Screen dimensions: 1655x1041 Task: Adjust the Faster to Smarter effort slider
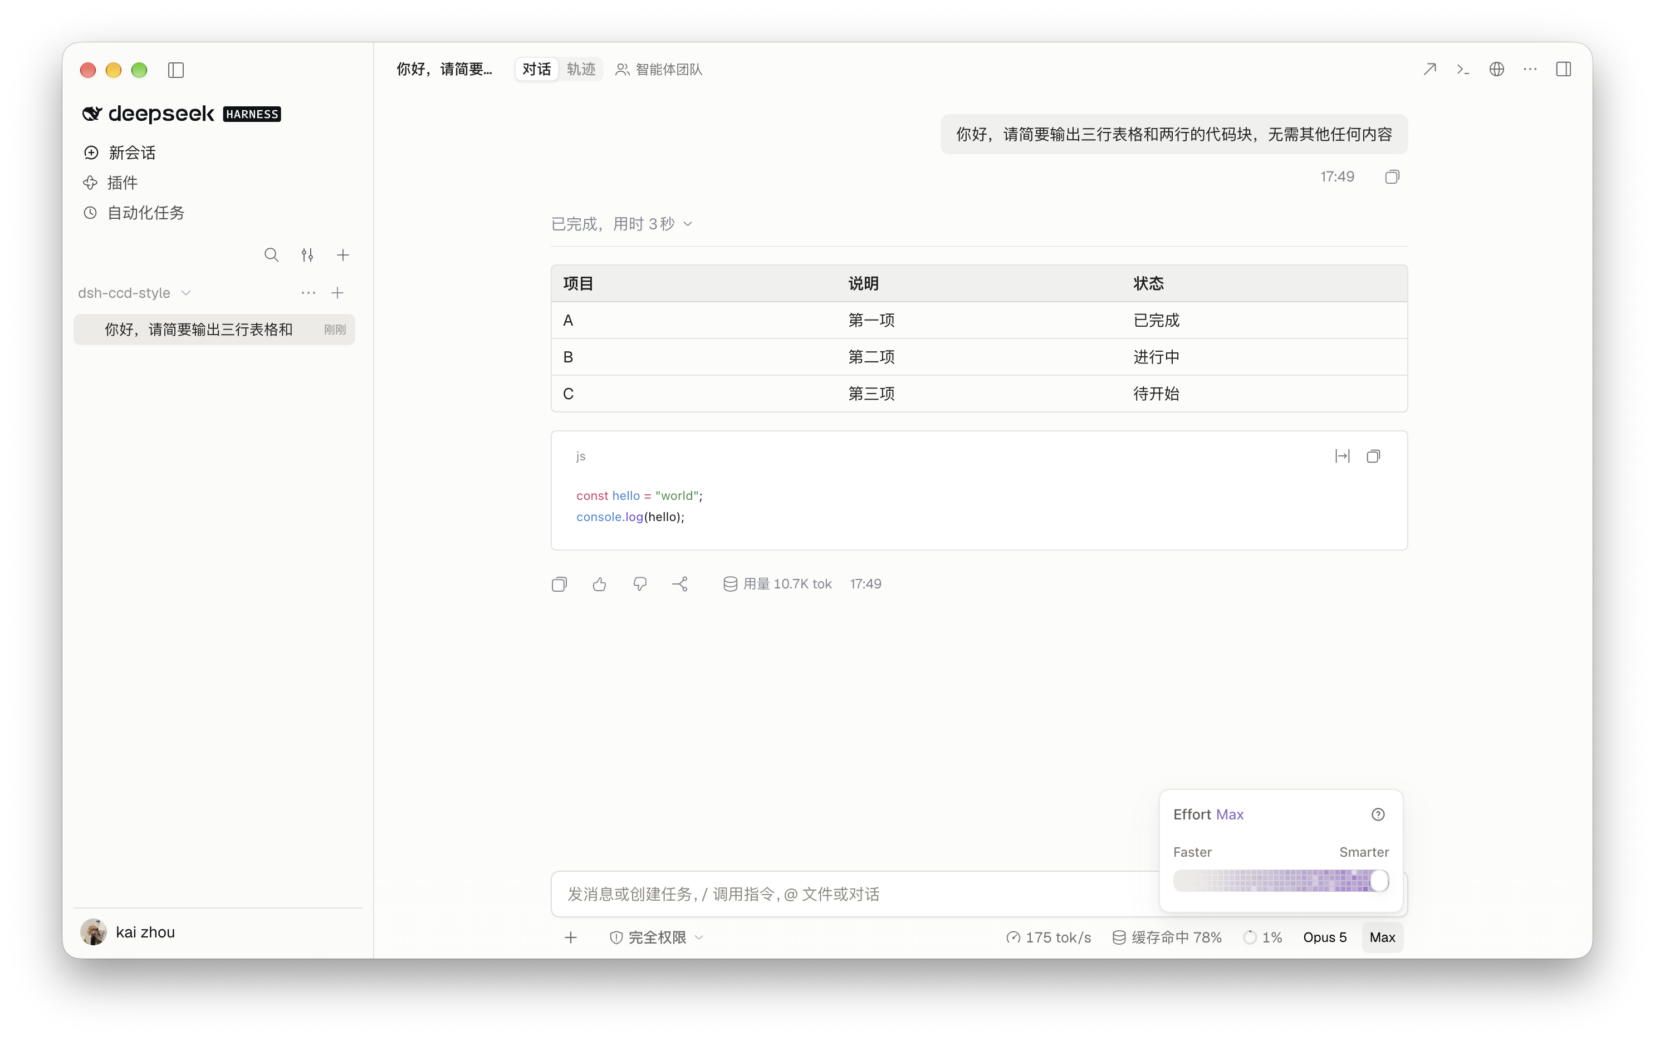coord(1281,881)
